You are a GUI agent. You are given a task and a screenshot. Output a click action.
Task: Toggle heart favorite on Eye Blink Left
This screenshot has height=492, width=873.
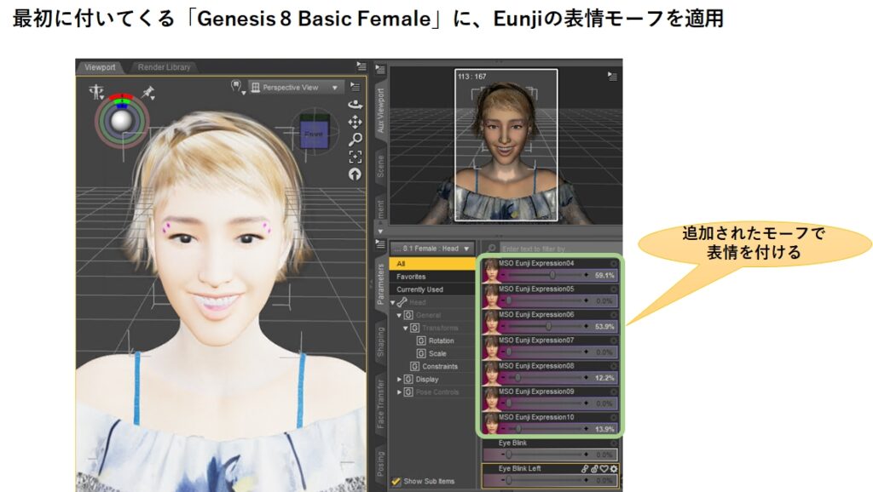[x=604, y=469]
